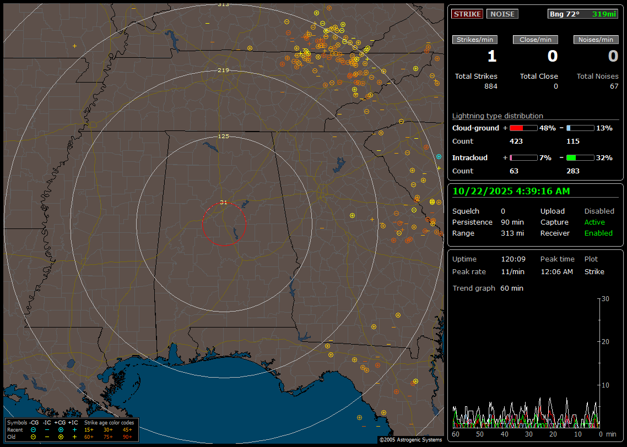The image size is (627, 447).
Task: Click the yellow Old +CG legend symbol
Action: tap(61, 437)
